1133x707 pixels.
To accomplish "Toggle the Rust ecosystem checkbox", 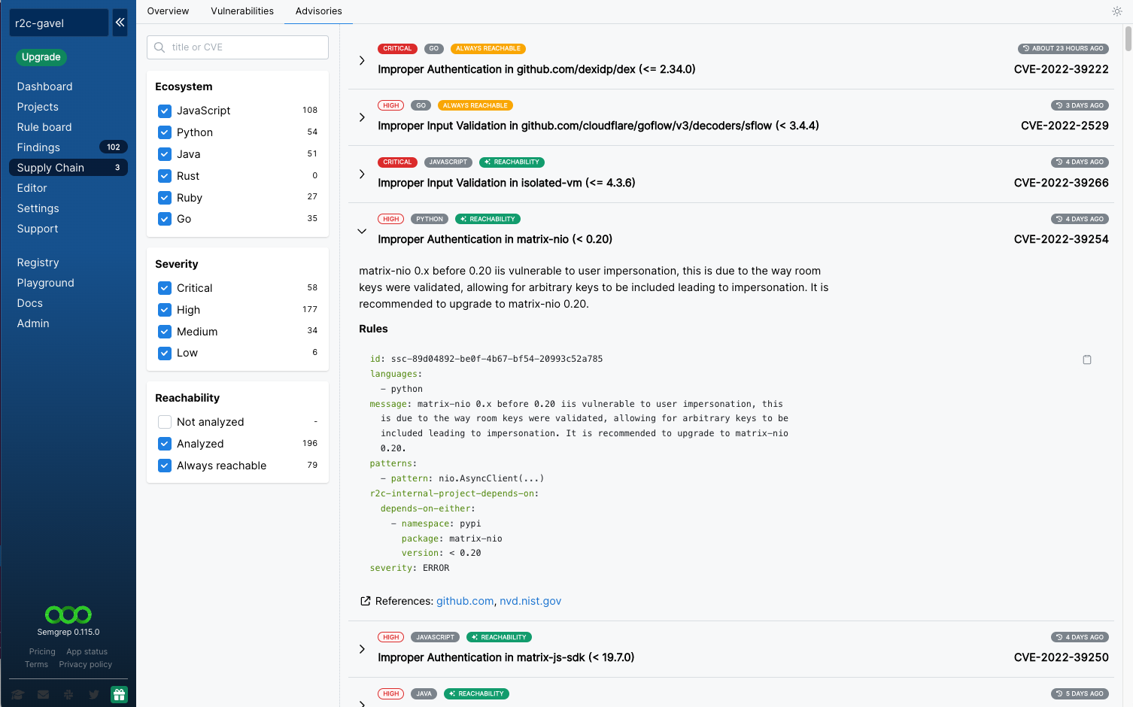I will (x=165, y=176).
